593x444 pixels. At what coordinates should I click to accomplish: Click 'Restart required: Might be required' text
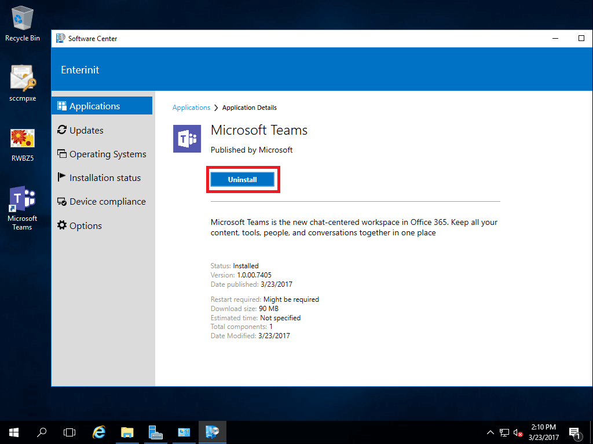tap(265, 299)
